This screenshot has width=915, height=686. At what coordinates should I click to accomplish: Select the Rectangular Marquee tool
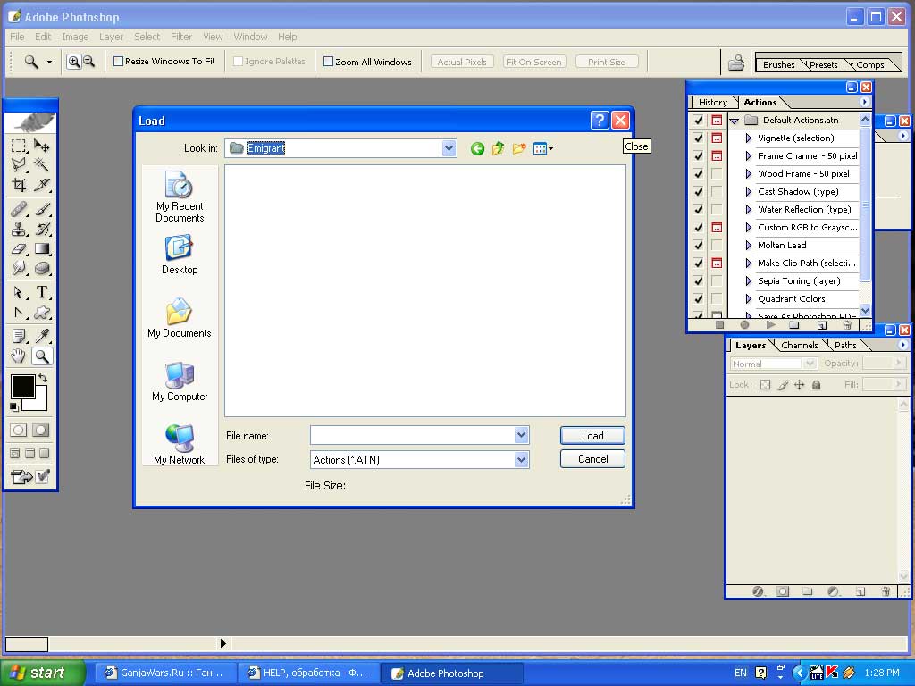coord(19,146)
